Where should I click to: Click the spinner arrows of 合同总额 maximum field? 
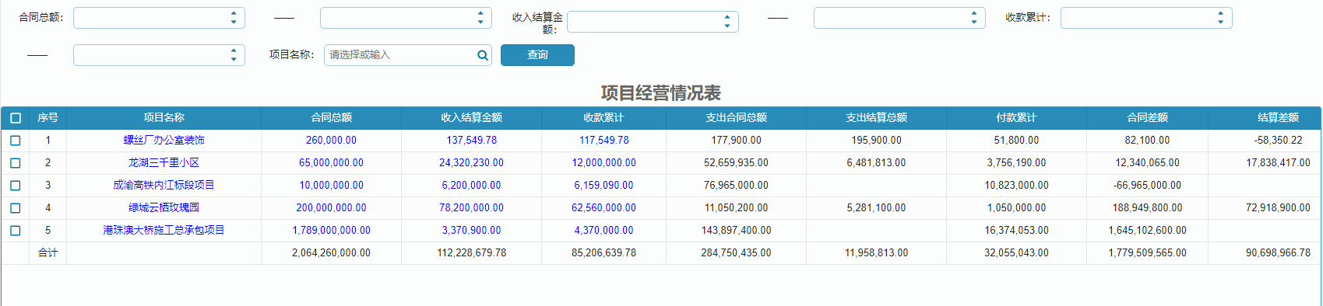point(480,18)
